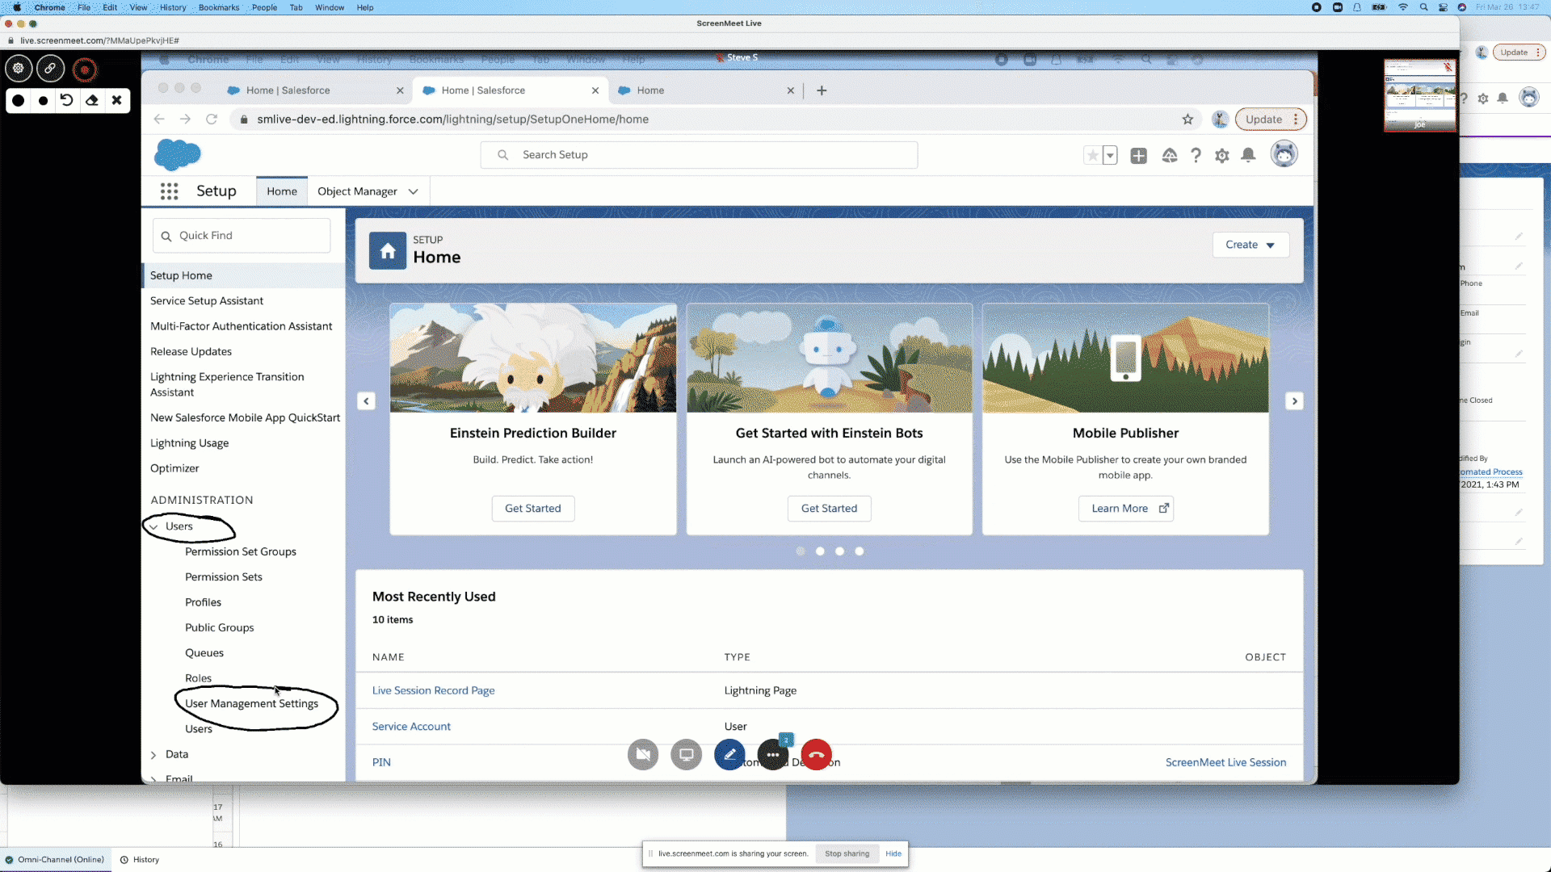Open the ScreenMeet Live Session link
This screenshot has height=872, width=1551.
[x=1225, y=762]
